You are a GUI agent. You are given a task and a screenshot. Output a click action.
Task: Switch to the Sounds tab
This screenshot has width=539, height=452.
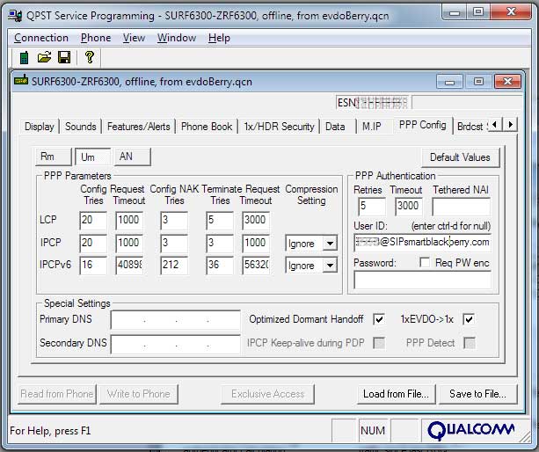pyautogui.click(x=80, y=127)
